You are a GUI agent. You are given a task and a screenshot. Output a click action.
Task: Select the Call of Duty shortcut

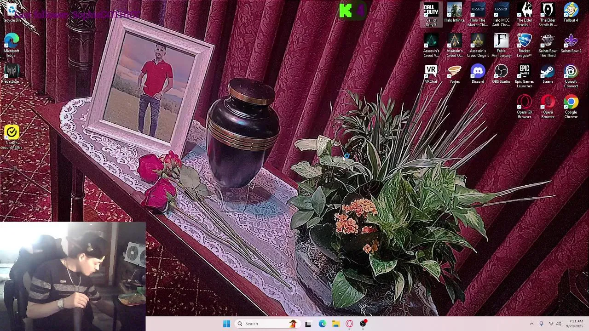click(x=431, y=15)
